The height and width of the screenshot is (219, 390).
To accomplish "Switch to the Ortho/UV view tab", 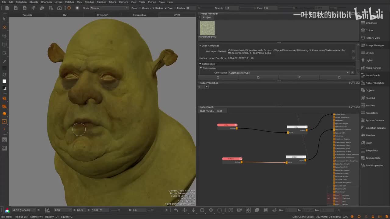I will click(x=102, y=15).
